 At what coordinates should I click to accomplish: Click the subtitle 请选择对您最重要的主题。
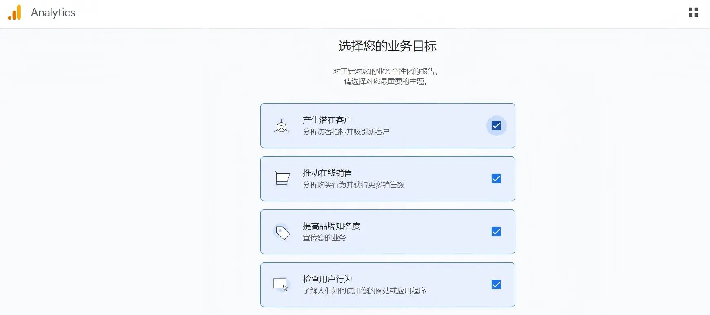tap(387, 82)
